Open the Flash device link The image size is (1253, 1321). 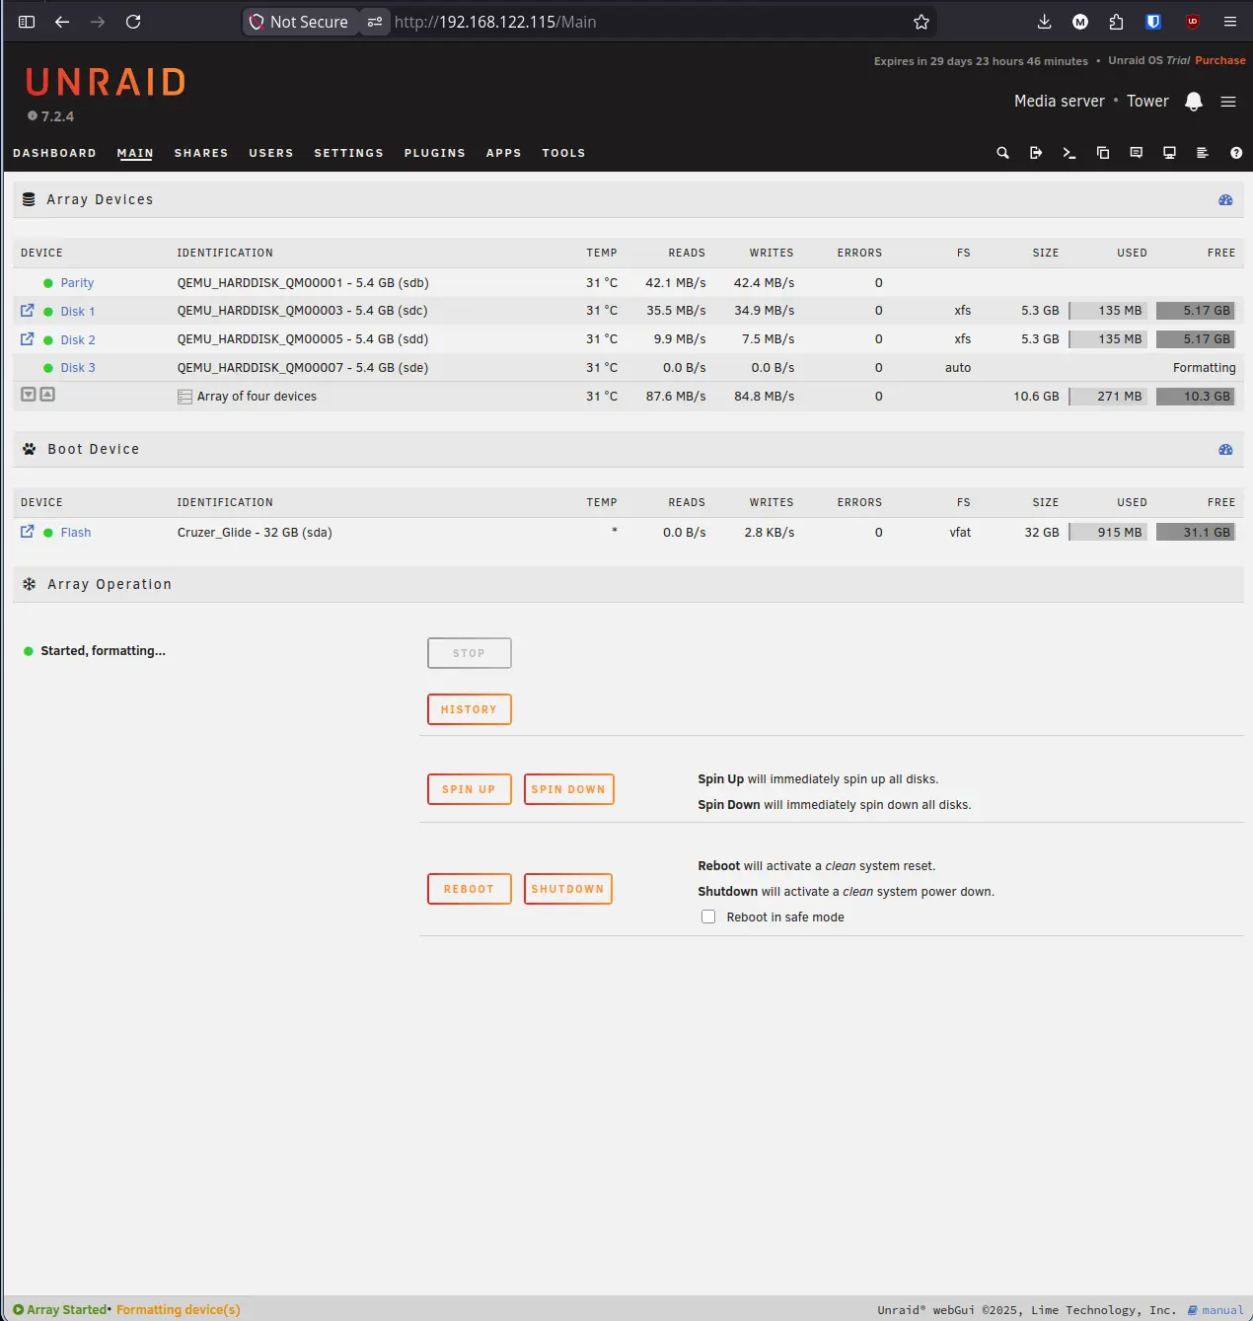[76, 533]
